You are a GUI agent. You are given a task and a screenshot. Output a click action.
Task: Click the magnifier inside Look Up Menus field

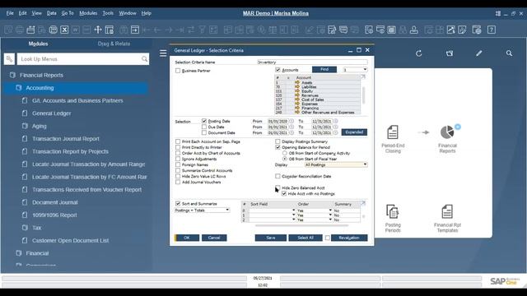click(145, 59)
